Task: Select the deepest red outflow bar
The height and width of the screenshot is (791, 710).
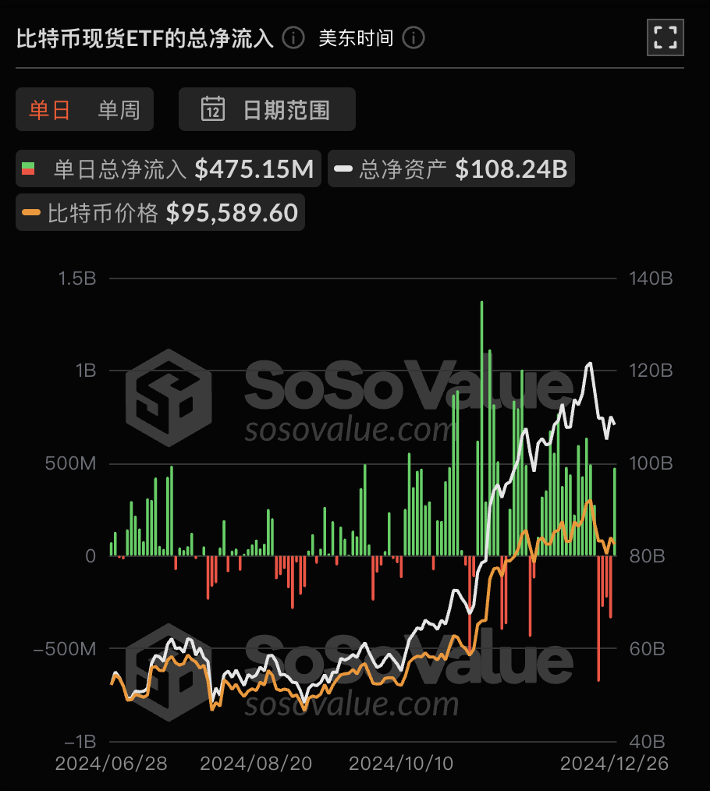Action: (599, 617)
